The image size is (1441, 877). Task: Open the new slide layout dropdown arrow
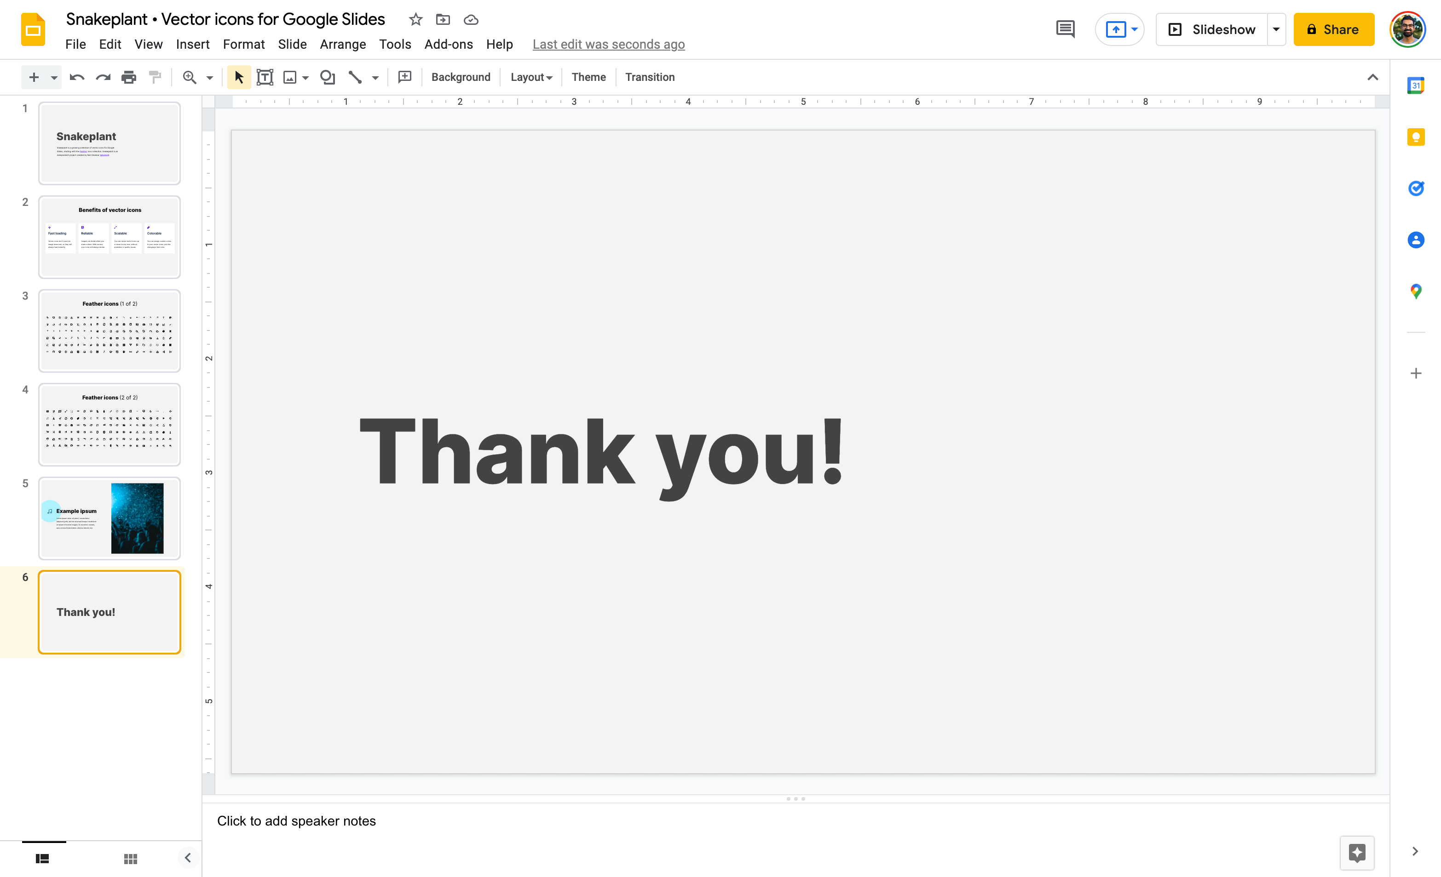coord(54,77)
